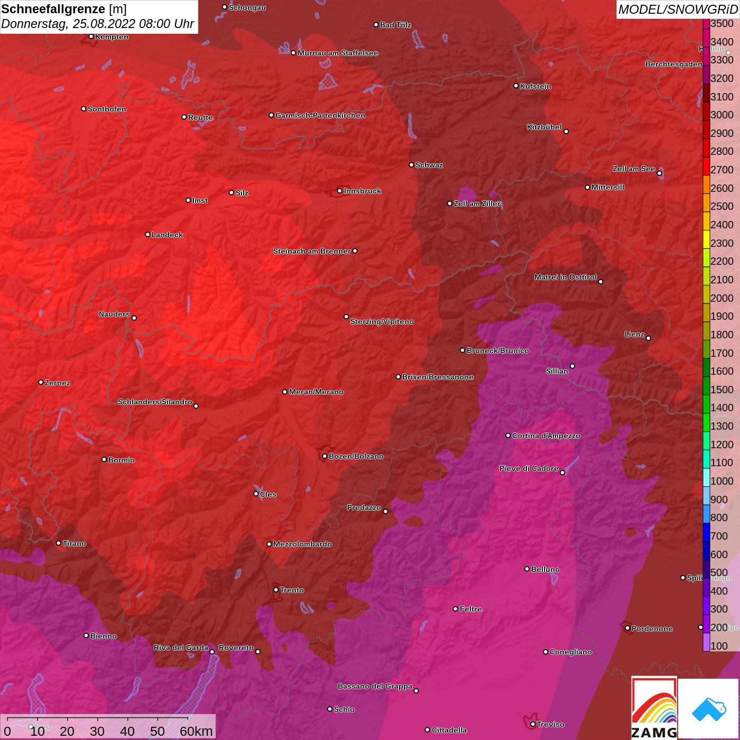
Task: Click the Garmisch-Partenkirchen label
Action: [x=320, y=115]
